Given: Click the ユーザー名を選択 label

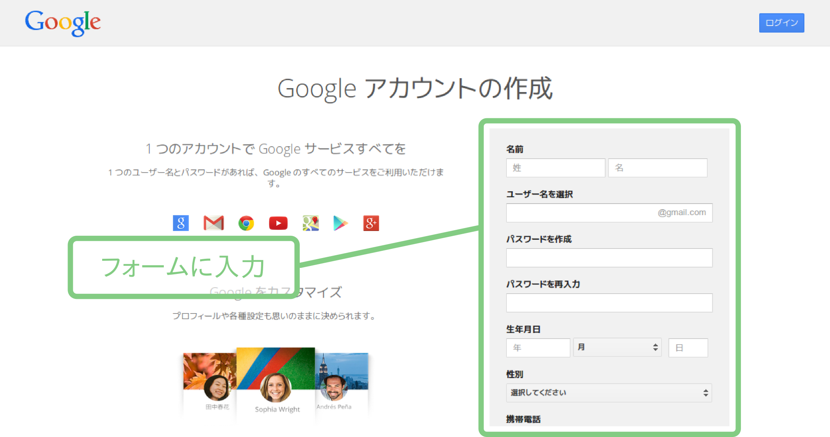Looking at the screenshot, I should (539, 194).
